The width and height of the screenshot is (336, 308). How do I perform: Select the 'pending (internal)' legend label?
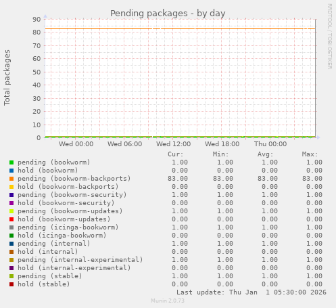point(54,244)
